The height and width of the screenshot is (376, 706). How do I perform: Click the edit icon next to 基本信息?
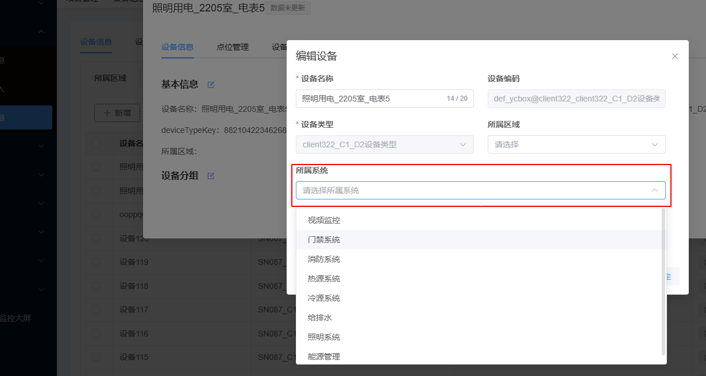point(211,85)
